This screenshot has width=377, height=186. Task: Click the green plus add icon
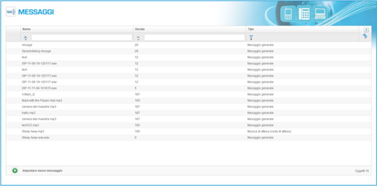[15, 171]
